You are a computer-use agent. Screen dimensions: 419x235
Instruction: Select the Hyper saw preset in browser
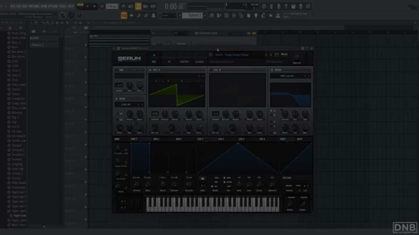(20, 216)
